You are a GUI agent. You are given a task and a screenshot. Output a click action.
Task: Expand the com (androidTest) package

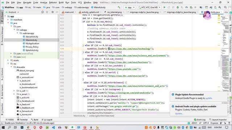click(11, 54)
